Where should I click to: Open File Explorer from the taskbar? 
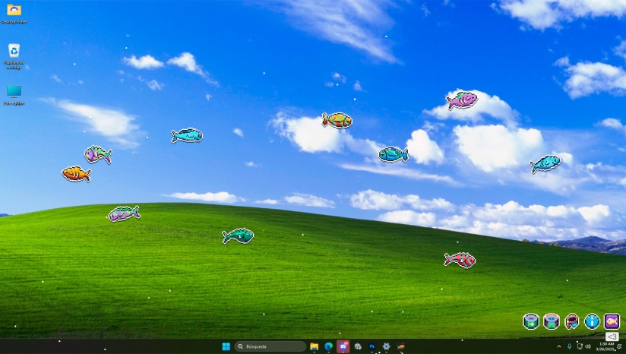[315, 346]
